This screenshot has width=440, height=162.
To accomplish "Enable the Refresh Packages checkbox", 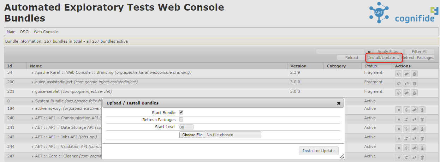I will coord(181,120).
